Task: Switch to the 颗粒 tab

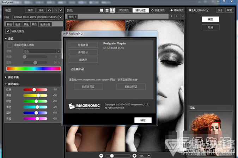Action: [10, 24]
